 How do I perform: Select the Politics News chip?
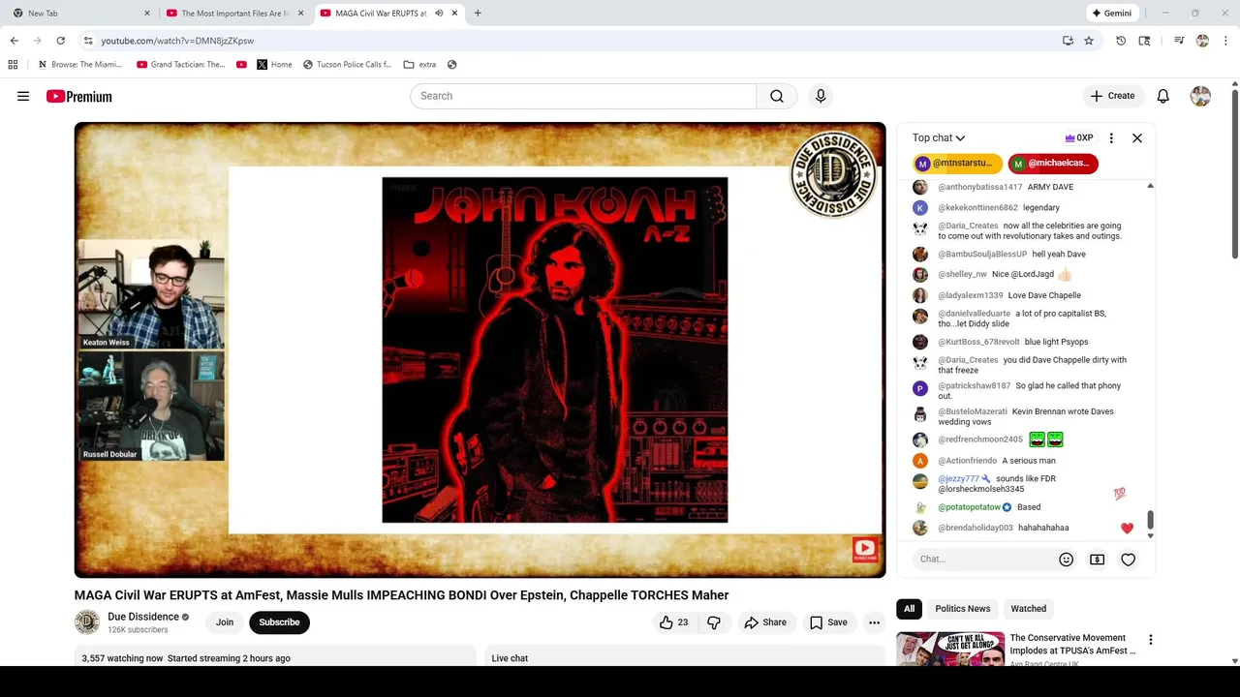coord(962,609)
